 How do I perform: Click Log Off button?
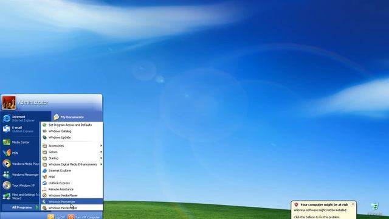[x=57, y=217]
